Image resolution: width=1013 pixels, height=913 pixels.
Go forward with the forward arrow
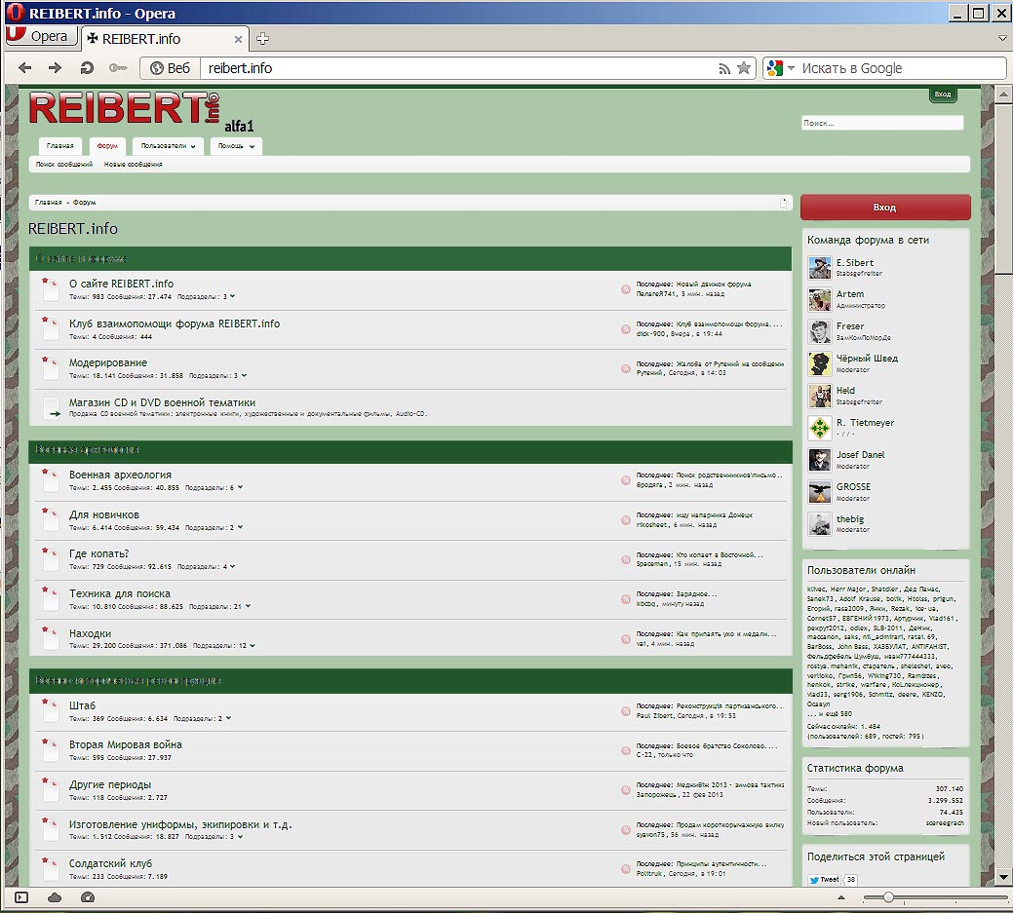point(55,68)
